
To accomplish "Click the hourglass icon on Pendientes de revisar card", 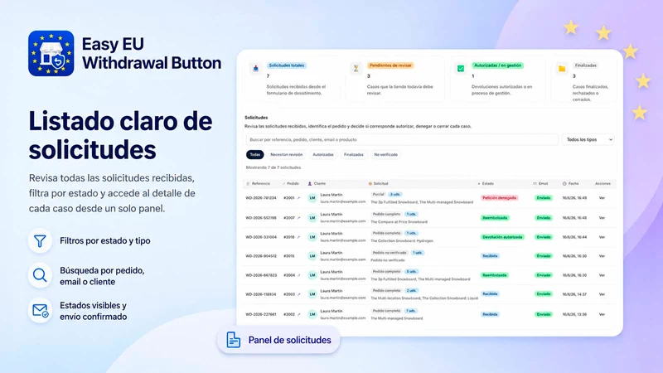I will click(x=356, y=68).
